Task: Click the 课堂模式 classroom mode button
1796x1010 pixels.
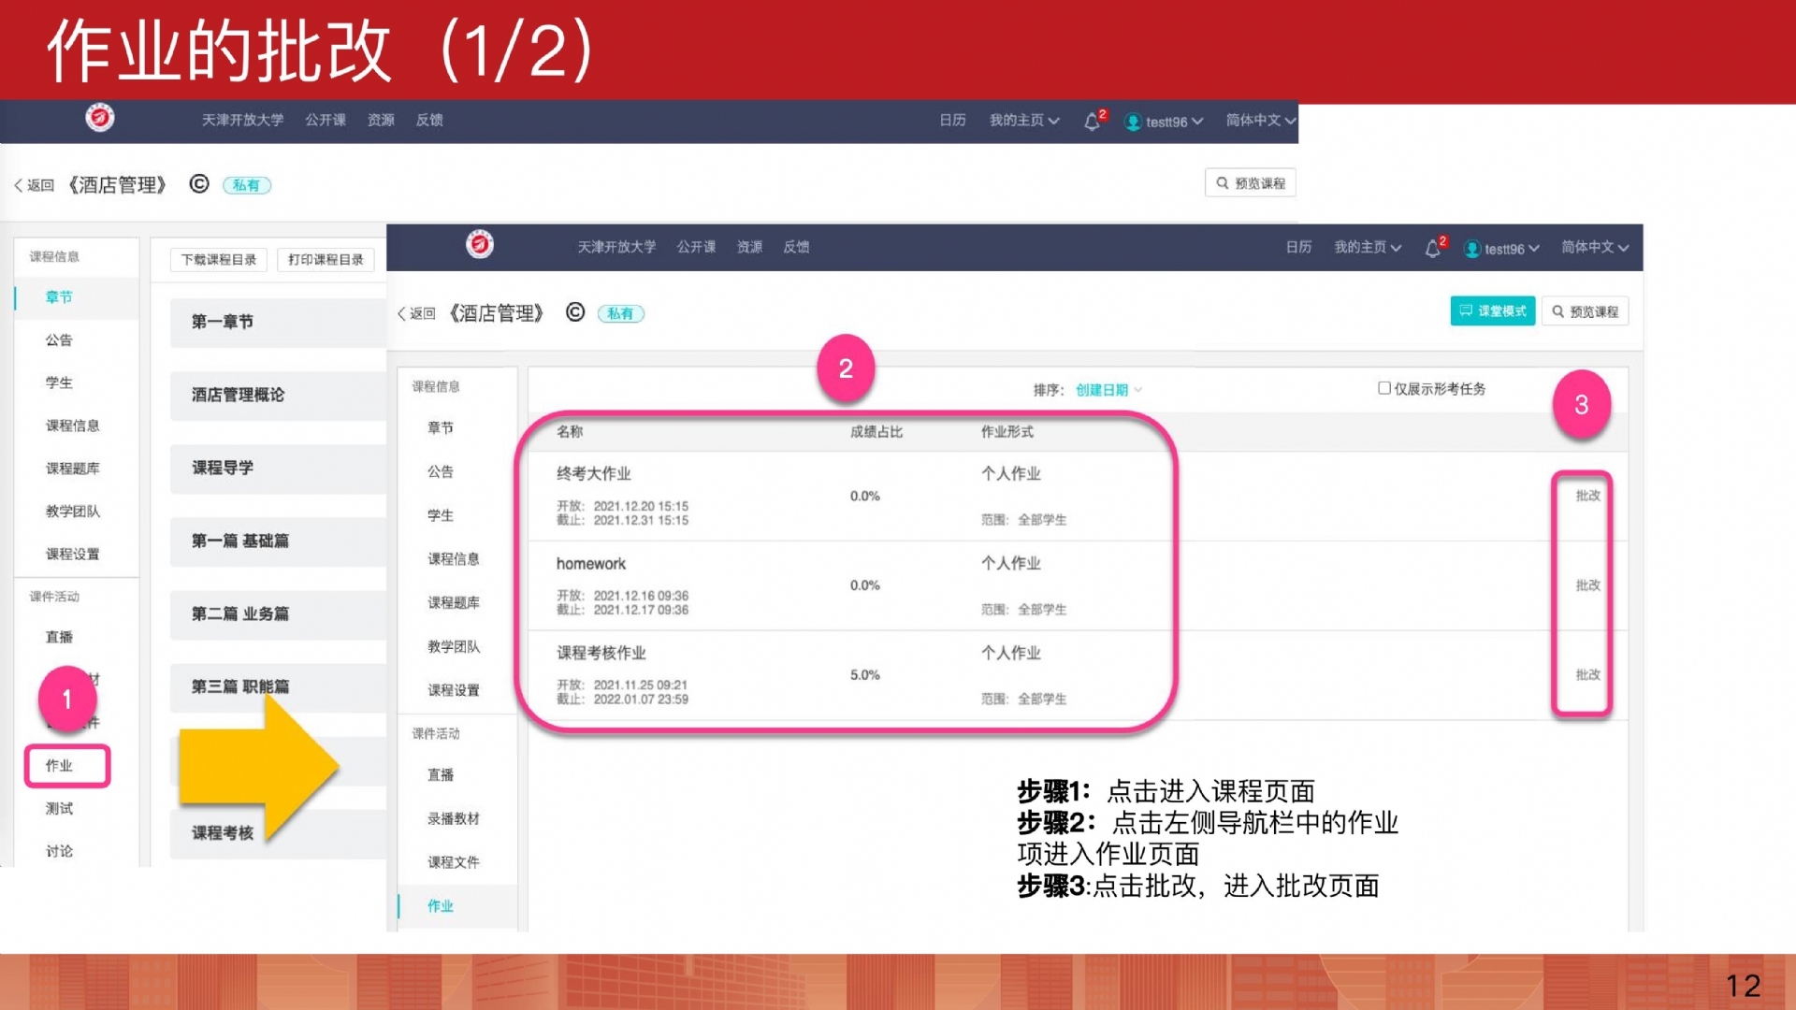Action: tap(1492, 311)
